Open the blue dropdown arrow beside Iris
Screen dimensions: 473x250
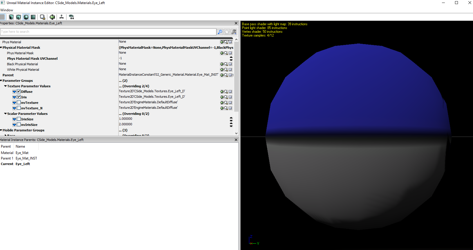pos(14,97)
